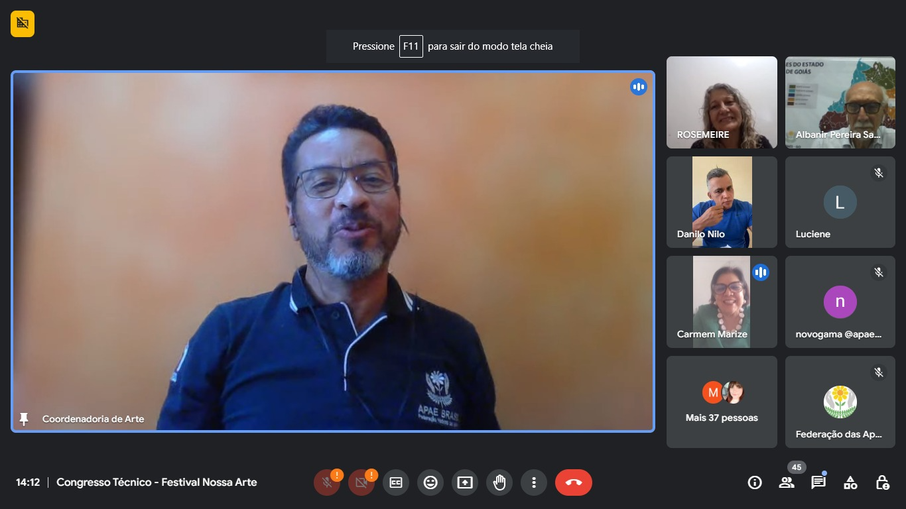Viewport: 906px width, 509px height.
Task: Open the activities panel
Action: [850, 482]
